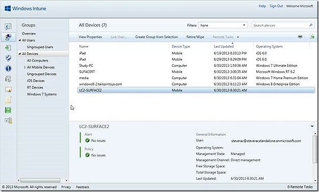Viewport: 319px width, 192px height.
Task: Select Ungrouped Users group
Action: [40, 47]
